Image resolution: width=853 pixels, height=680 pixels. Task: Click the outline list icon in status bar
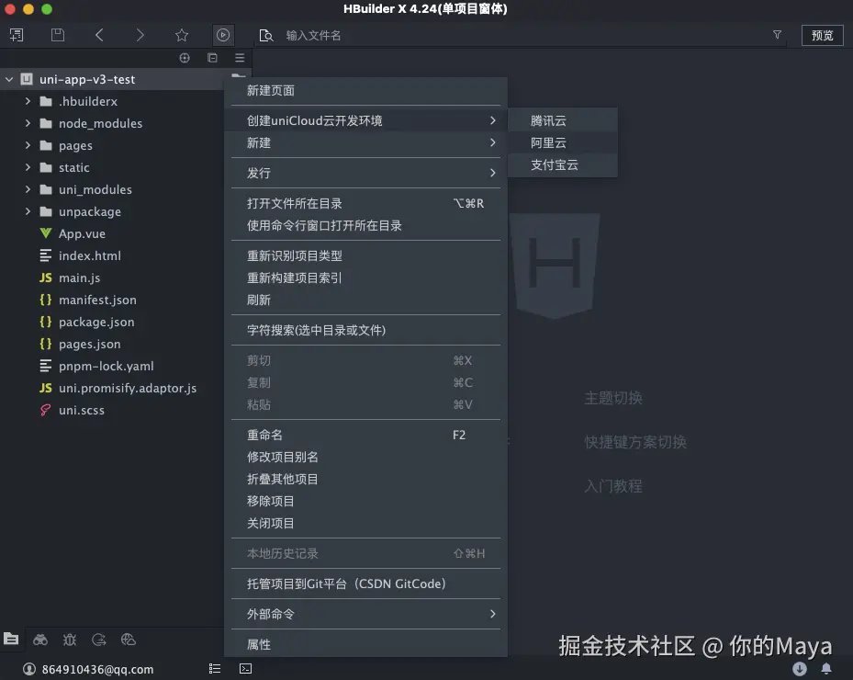(x=215, y=669)
